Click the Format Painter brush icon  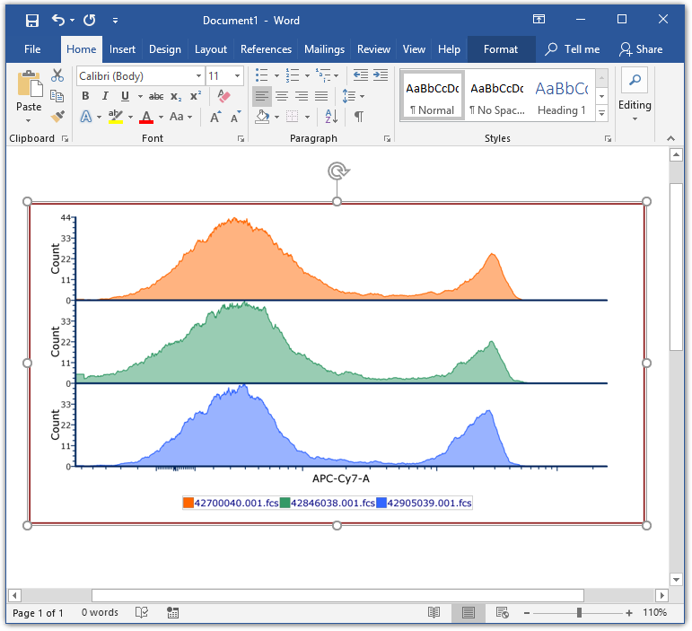tap(57, 117)
